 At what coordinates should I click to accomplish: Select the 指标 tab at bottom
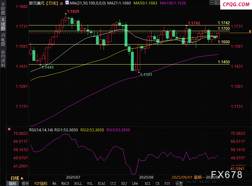click(13, 183)
